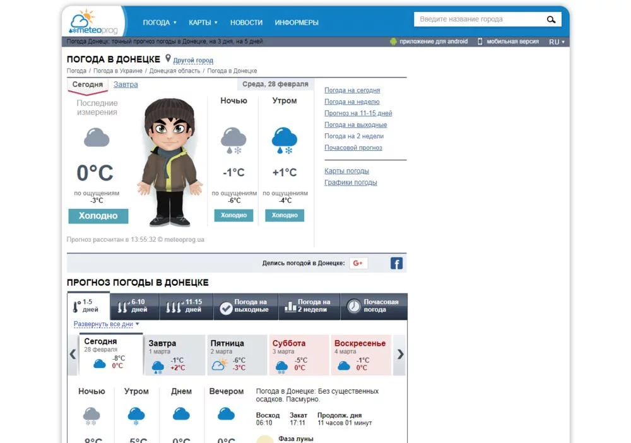Click the night sleet cloud icon

[x=233, y=141]
